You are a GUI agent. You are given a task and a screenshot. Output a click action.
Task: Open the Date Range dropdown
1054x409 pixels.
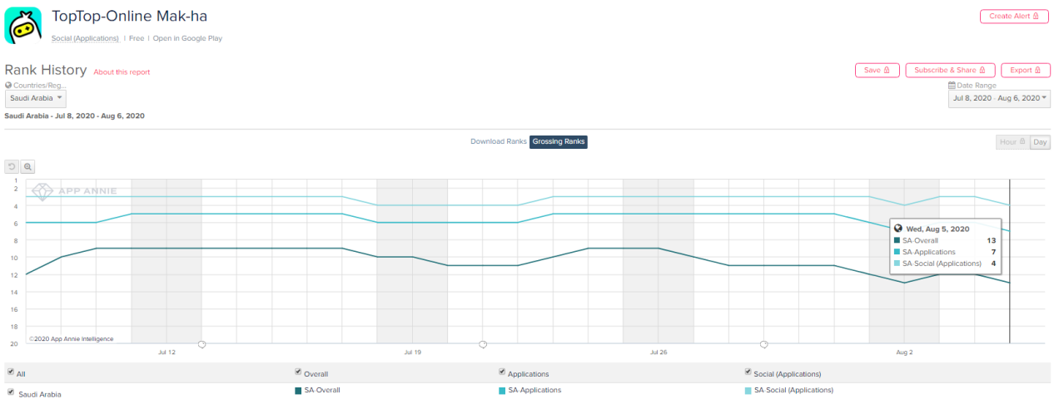tap(998, 98)
